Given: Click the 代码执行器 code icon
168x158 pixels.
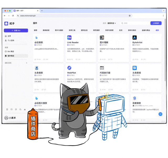Looking at the screenshot, I should [102, 68].
